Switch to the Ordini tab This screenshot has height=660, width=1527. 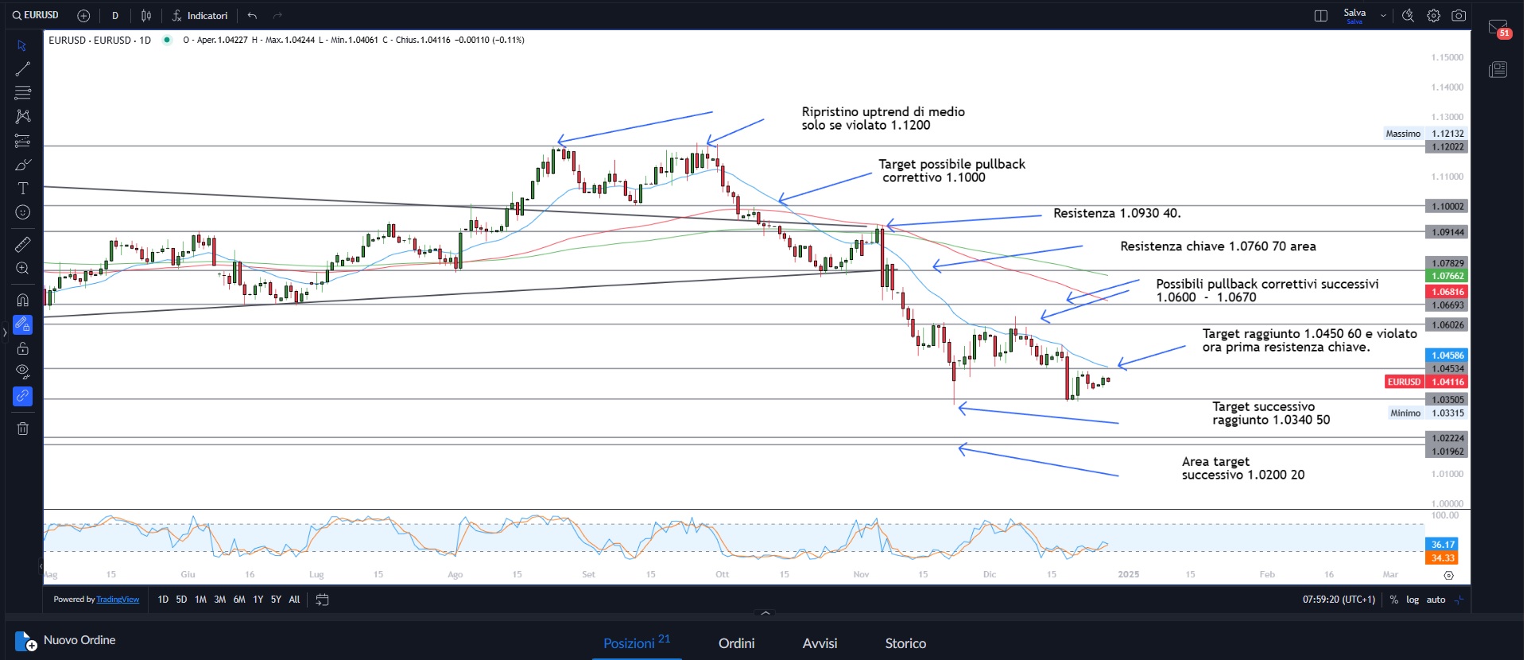(736, 643)
